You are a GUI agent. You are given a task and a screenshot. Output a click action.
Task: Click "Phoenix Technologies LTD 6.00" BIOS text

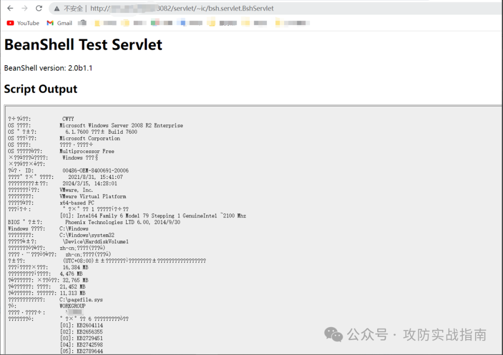[122, 222]
